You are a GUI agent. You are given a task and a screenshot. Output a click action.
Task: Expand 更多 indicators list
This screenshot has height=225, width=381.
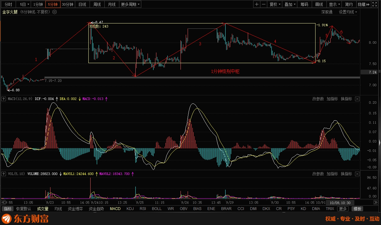(343, 209)
